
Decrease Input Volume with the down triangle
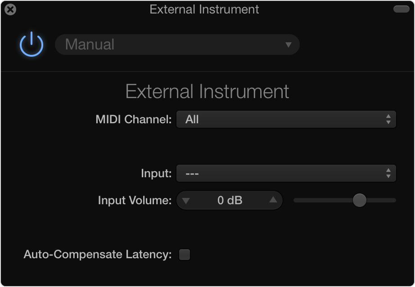186,201
